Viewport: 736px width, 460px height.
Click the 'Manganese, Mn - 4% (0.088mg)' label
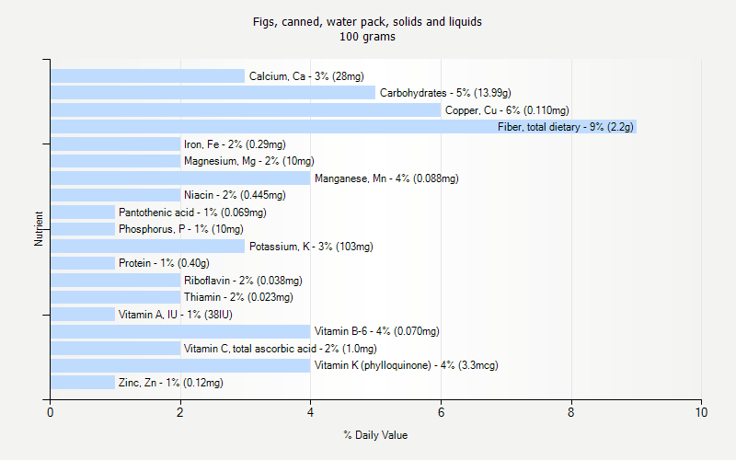pyautogui.click(x=386, y=178)
